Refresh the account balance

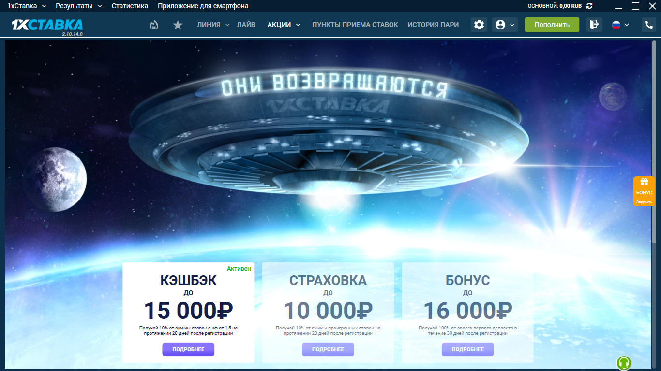pos(589,6)
